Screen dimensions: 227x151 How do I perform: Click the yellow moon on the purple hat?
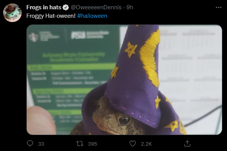(x=150, y=58)
